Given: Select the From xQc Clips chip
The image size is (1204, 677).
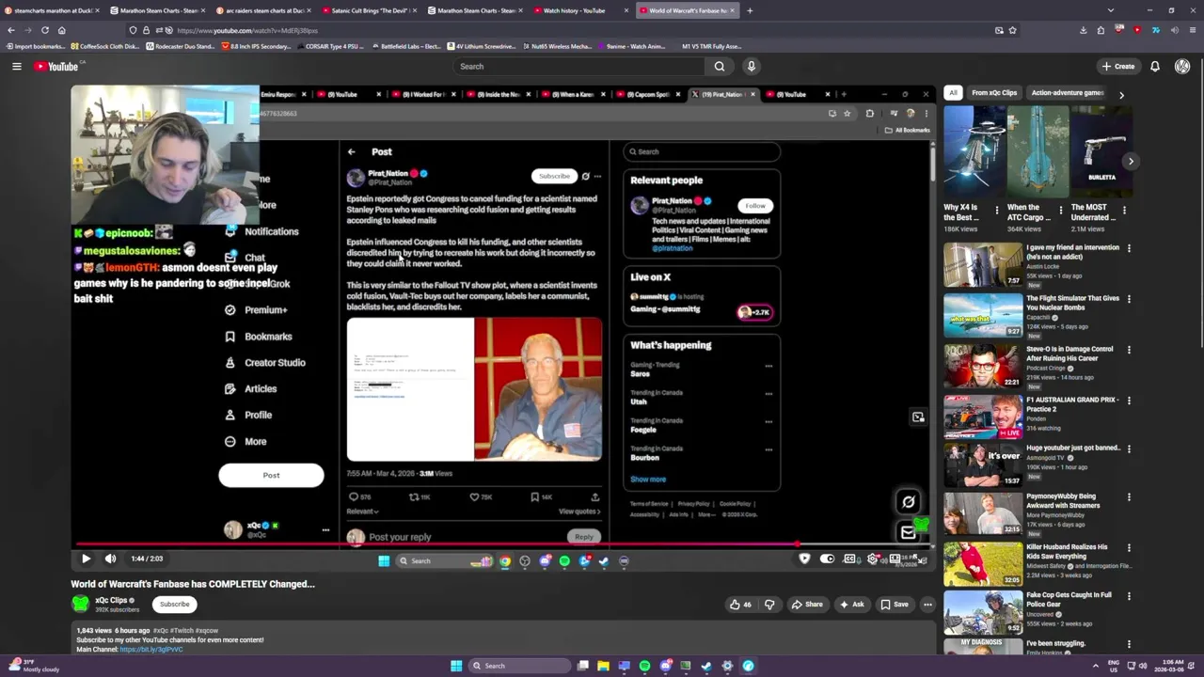Looking at the screenshot, I should click(994, 93).
